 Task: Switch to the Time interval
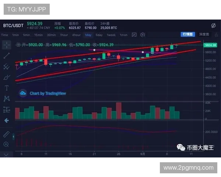pos(4,35)
